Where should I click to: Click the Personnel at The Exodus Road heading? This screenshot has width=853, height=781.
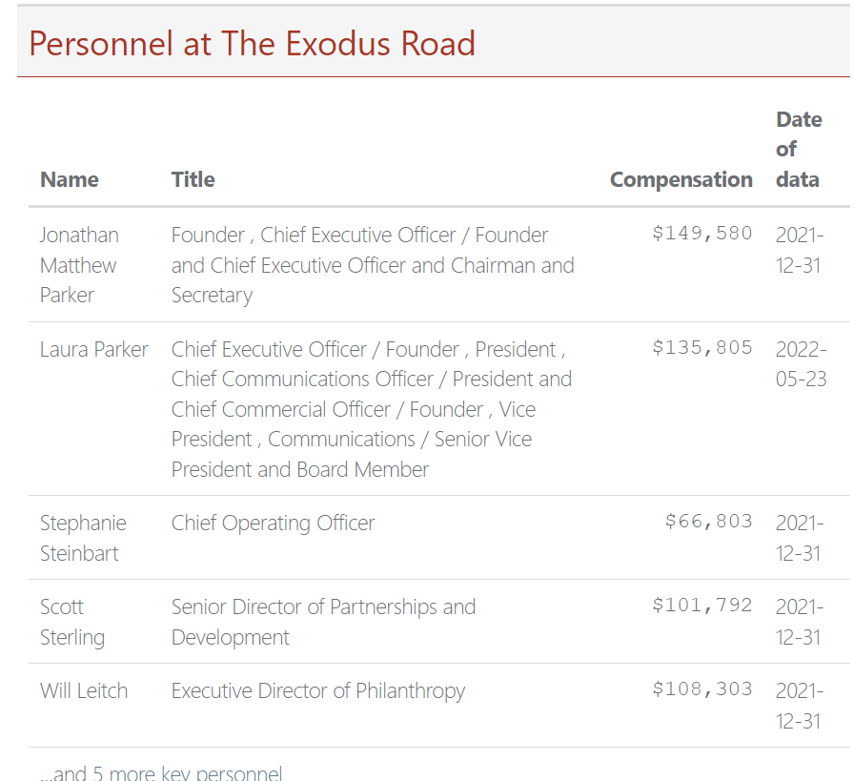(x=252, y=44)
